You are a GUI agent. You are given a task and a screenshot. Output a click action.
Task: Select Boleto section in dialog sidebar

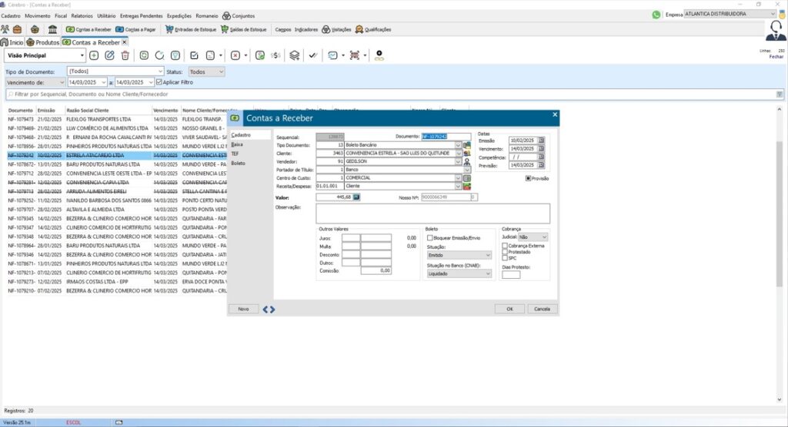(239, 163)
